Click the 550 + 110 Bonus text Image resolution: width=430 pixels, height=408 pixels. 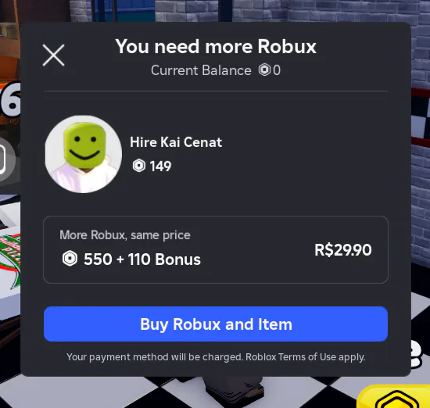pyautogui.click(x=142, y=259)
